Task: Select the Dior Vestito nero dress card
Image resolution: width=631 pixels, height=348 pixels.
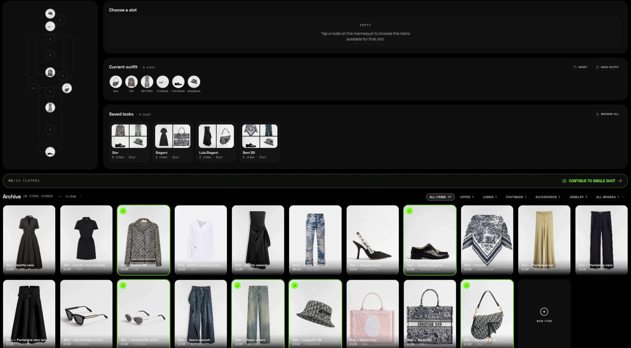Action: click(29, 240)
